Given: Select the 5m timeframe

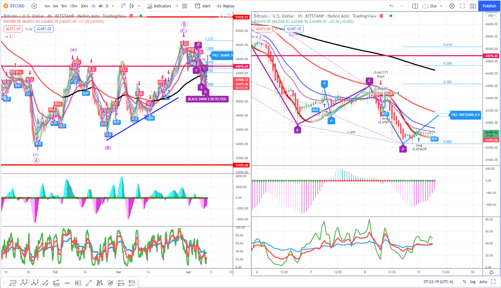Looking at the screenshot, I should pos(64,6).
